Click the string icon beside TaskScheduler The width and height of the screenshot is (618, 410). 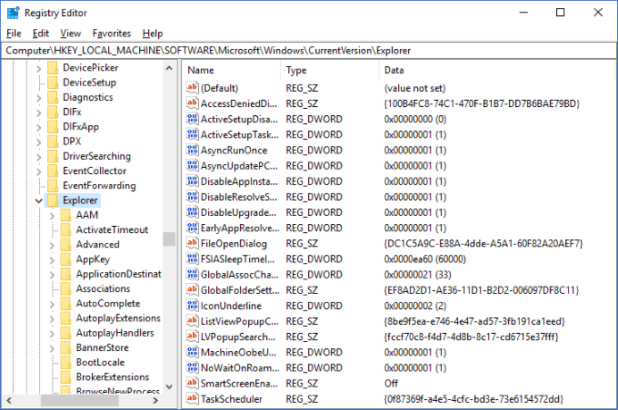193,398
